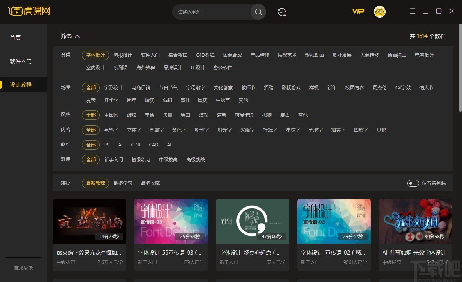Open the ps火焰字效果 course thumbnail
The image size is (462, 282).
coord(89,221)
